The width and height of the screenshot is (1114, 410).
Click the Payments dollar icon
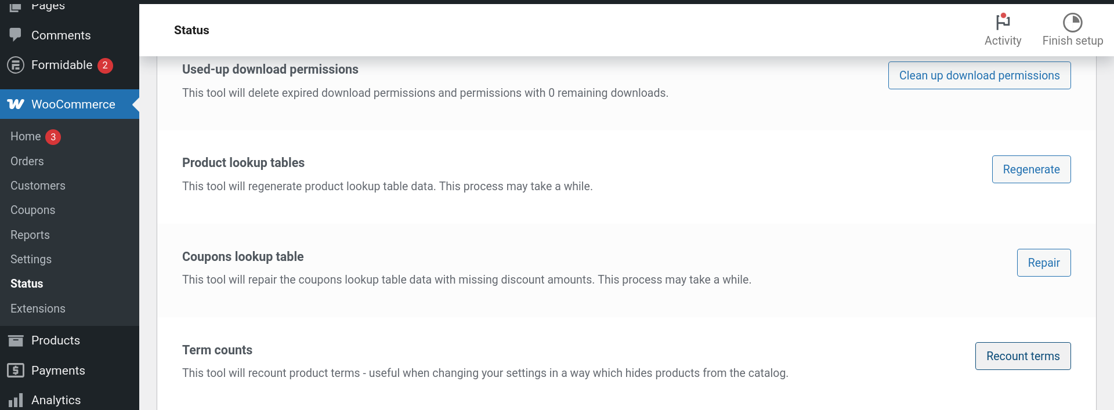(x=16, y=371)
